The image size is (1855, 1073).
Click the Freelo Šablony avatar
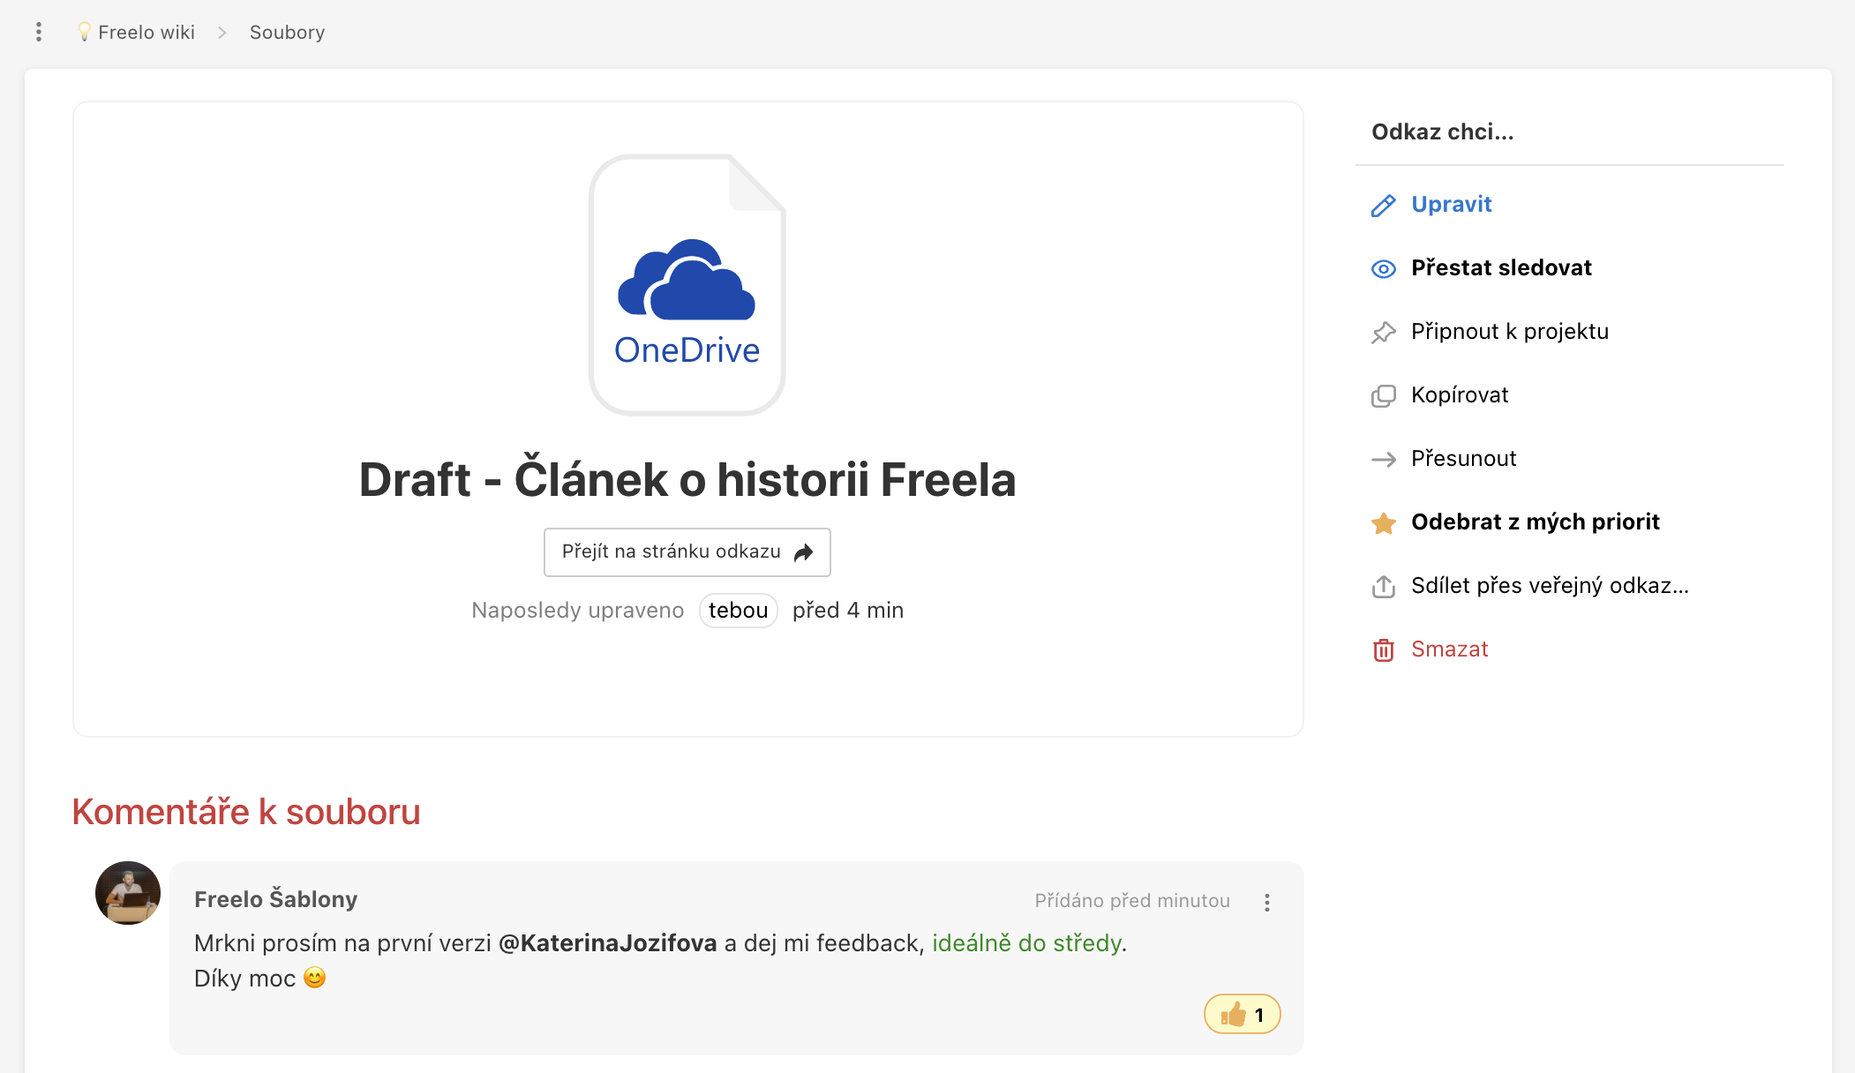click(128, 893)
